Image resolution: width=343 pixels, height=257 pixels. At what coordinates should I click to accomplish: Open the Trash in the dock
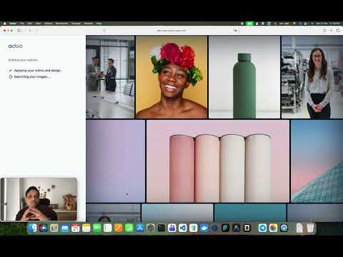(310, 228)
